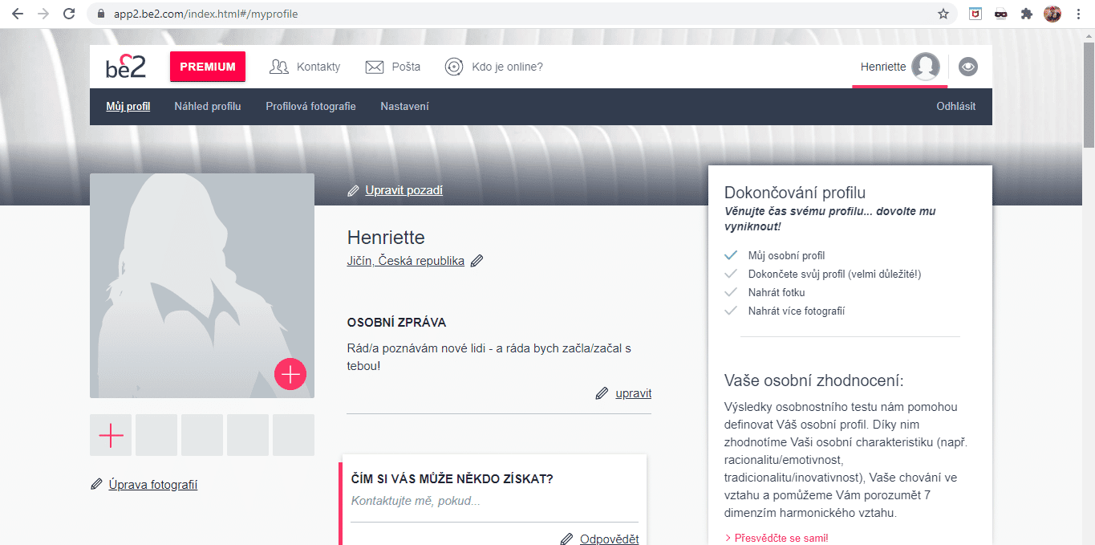1095x545 pixels.
Task: Open Kontakty via the people icon
Action: (x=279, y=67)
